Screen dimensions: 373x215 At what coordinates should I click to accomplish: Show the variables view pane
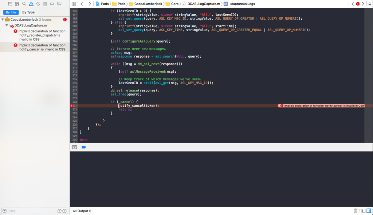[x=363, y=211]
